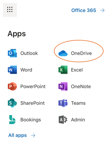
Task: Click the arrow next to All apps
Action: (x=33, y=136)
